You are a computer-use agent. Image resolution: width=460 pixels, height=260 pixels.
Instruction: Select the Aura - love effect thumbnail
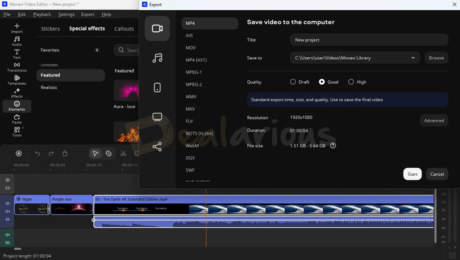tap(126, 90)
